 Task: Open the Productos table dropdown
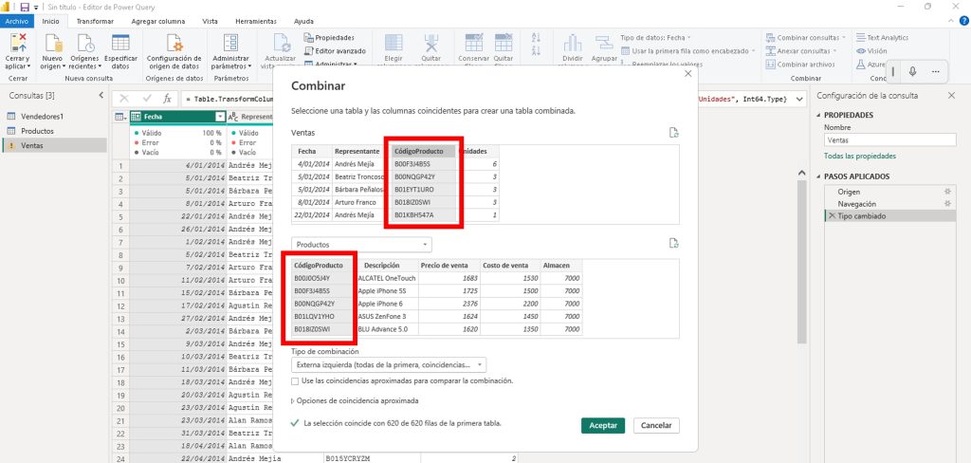(361, 244)
